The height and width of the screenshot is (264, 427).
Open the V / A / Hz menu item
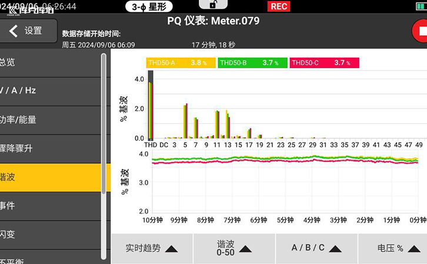pyautogui.click(x=51, y=91)
